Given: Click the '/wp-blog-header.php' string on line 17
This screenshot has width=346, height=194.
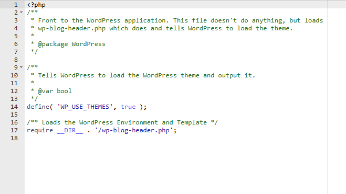Looking at the screenshot, I should point(133,130).
